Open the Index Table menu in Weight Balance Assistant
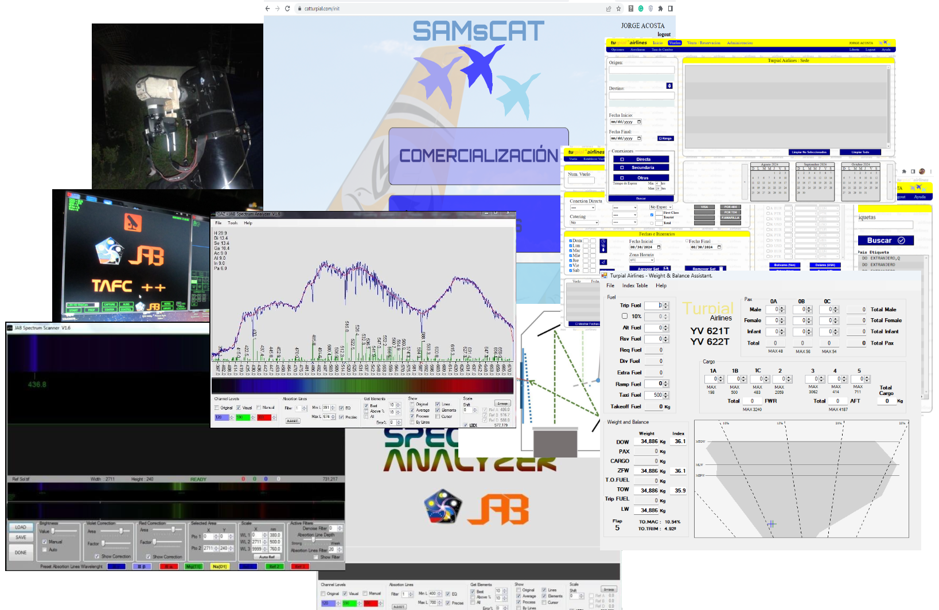This screenshot has height=610, width=939. pyautogui.click(x=636, y=285)
